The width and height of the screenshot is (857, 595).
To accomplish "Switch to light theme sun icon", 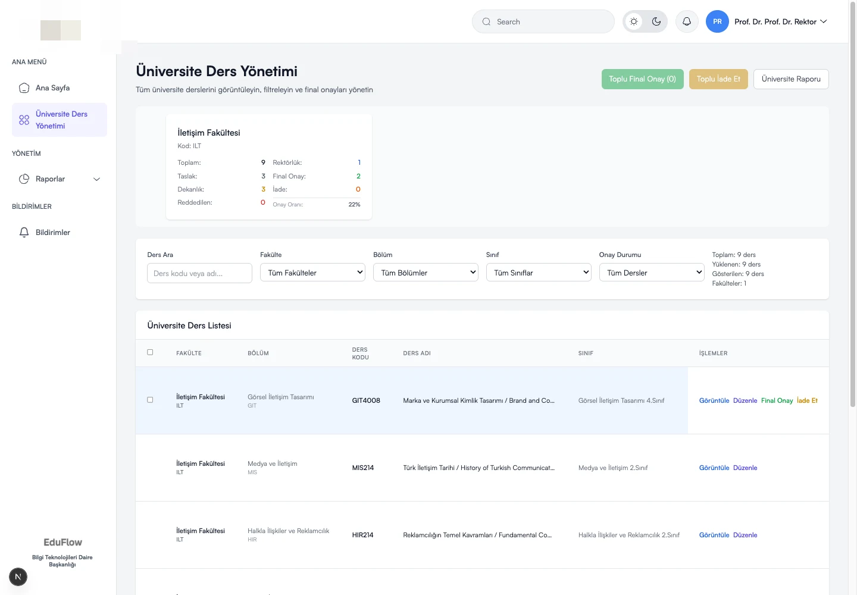I will (634, 21).
